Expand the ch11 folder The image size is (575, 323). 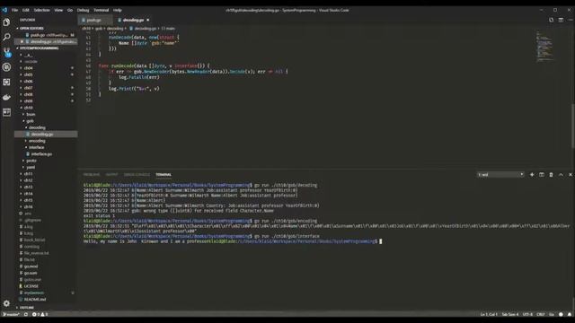[28, 173]
